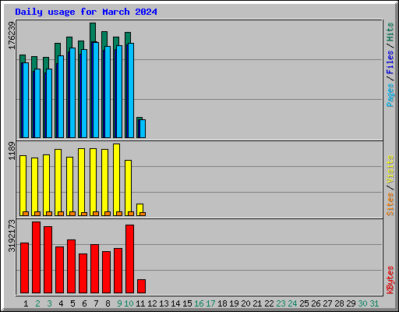Click day 3 on the x-axis
Viewport: 399px width, 312px height.
[49, 303]
